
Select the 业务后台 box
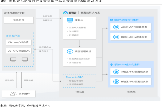pos(18,20)
